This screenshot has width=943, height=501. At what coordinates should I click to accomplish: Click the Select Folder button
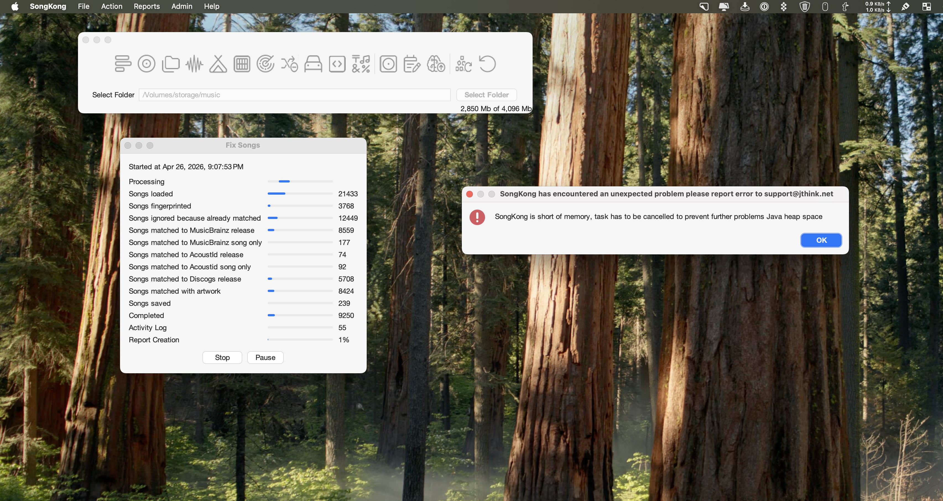486,95
